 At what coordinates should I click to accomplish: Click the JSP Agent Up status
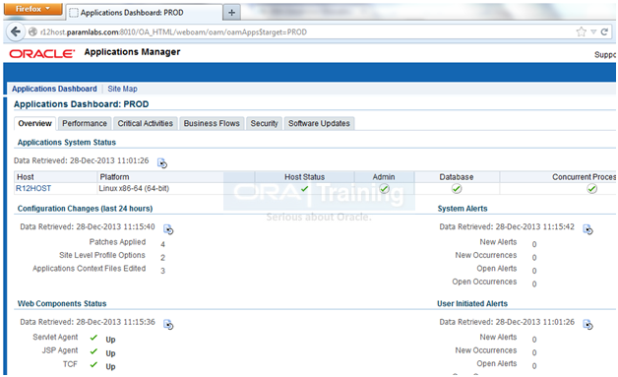pos(110,353)
